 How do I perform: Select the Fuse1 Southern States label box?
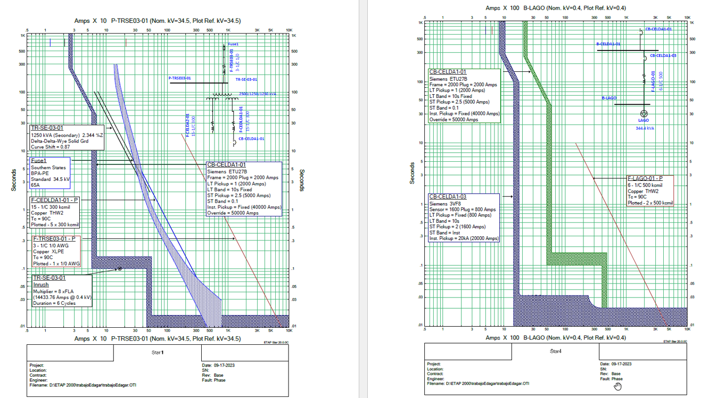[x=51, y=173]
